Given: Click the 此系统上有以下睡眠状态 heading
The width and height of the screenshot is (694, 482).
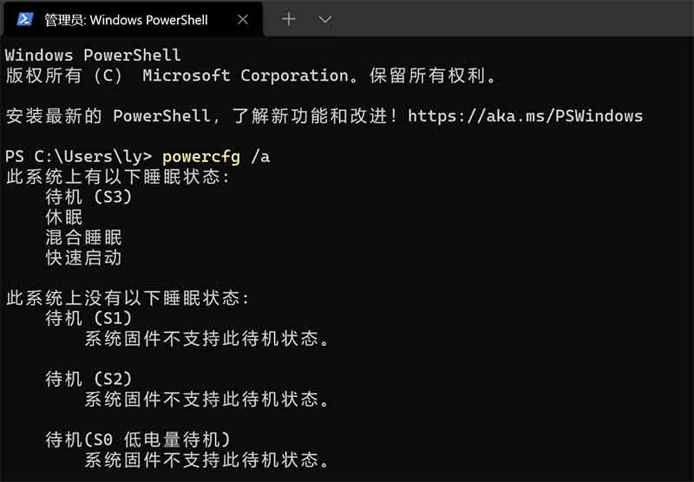Looking at the screenshot, I should (x=118, y=177).
